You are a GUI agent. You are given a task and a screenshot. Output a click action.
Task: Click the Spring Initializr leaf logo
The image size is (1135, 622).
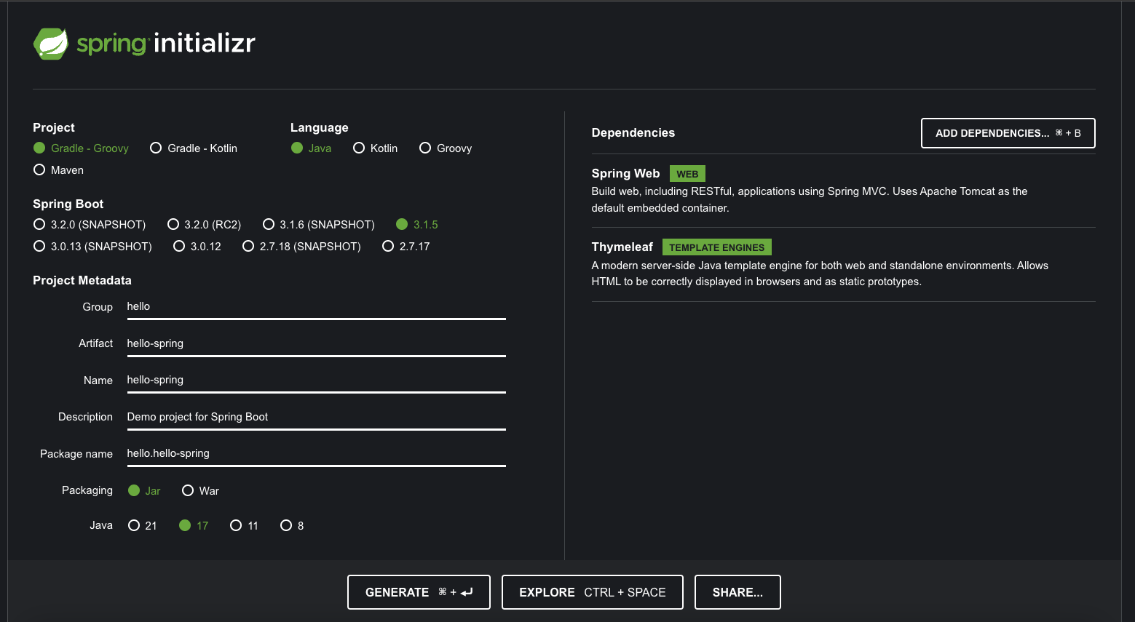(51, 44)
